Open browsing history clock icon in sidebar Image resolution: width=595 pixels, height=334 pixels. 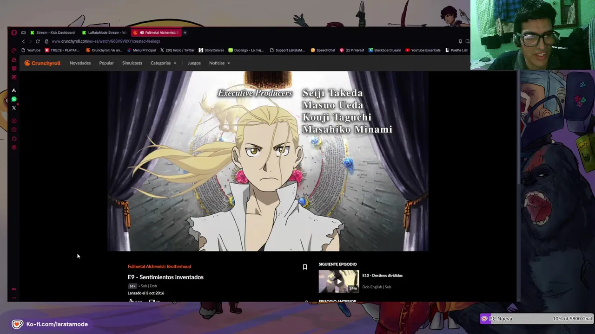tap(14, 130)
